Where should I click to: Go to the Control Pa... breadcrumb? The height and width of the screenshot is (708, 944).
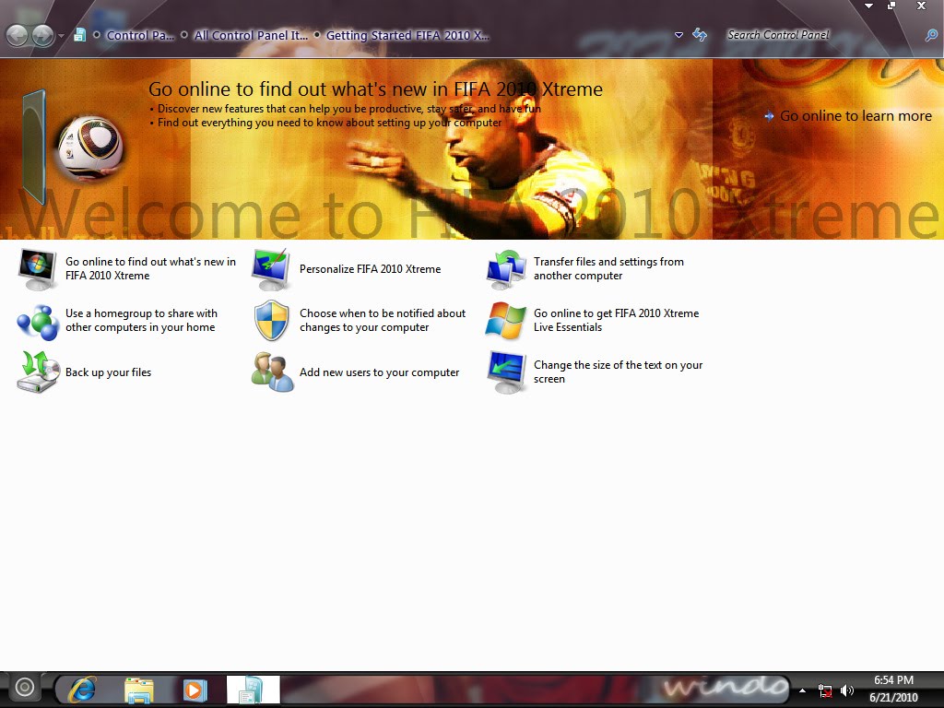coord(140,36)
